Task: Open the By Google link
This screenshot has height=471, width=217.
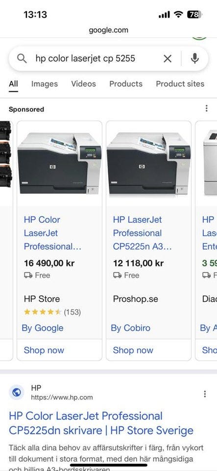Action: point(43,328)
